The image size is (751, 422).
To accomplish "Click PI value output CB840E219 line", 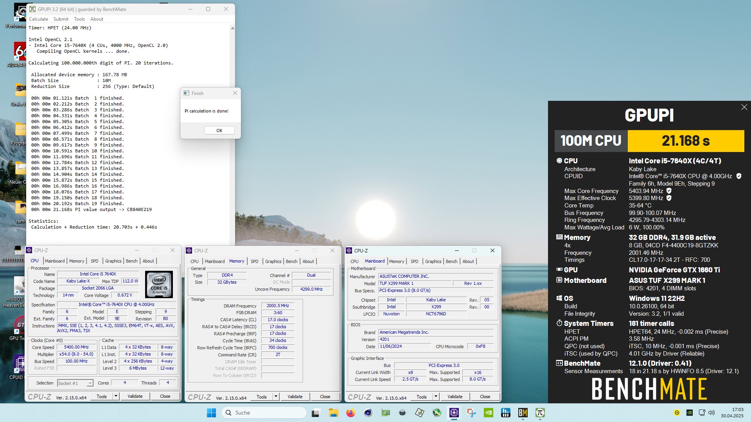I will (x=92, y=209).
